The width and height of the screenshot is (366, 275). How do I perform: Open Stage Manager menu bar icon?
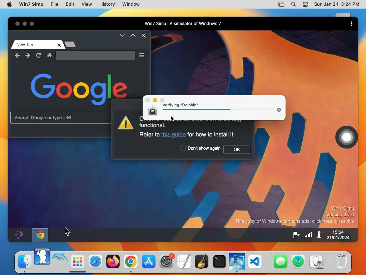[281, 4]
